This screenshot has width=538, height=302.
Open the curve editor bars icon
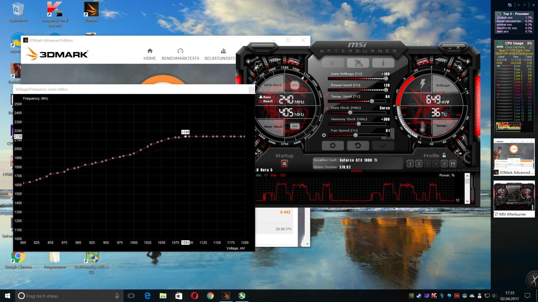[327, 108]
